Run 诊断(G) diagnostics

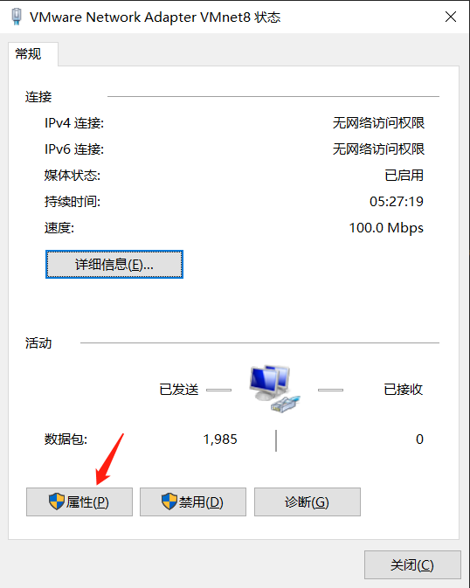point(308,502)
